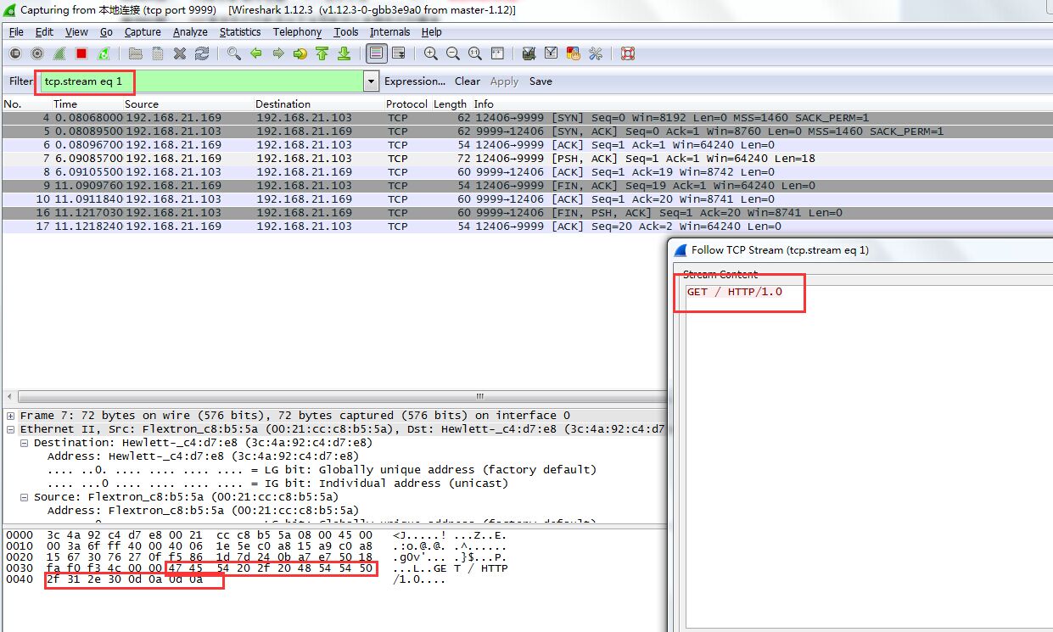Open the Internals menu
Screen dimensions: 1053x632
point(389,32)
